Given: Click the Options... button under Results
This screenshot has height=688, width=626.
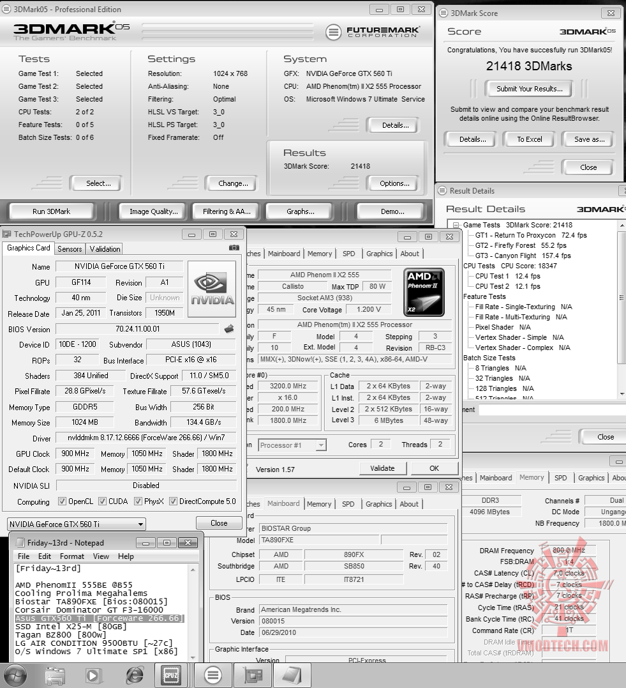Looking at the screenshot, I should point(394,183).
